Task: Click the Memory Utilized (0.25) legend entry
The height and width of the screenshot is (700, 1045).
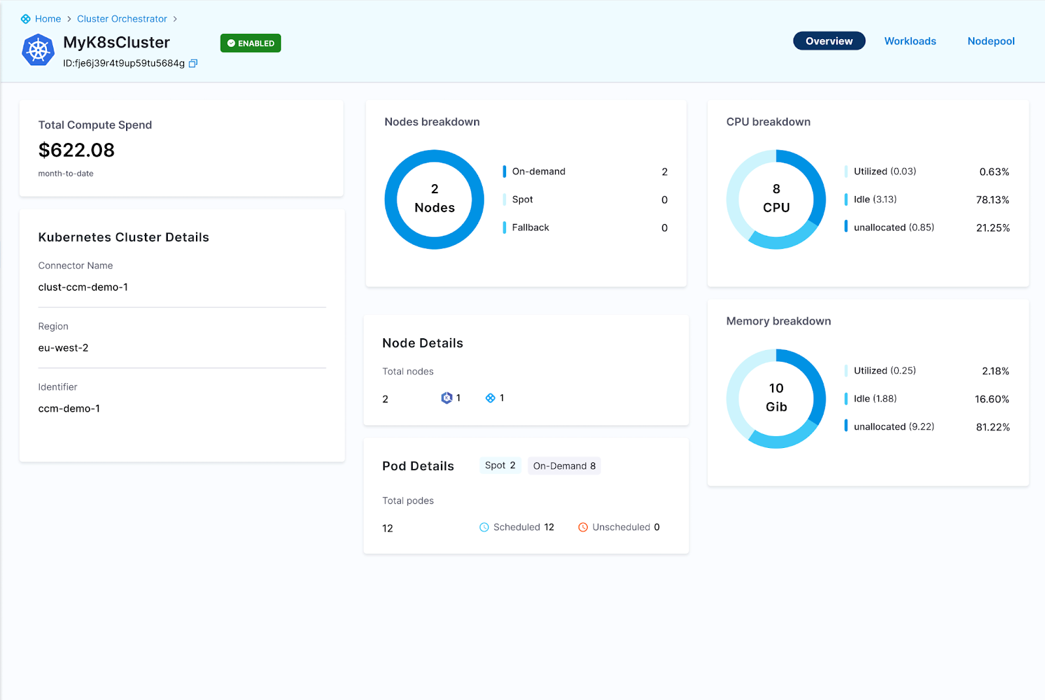Action: 885,370
